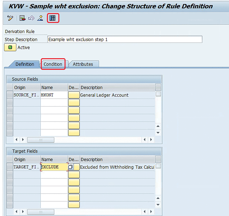Select the HKONT row in Source Fields
229x216 pixels.
pyautogui.click(x=10, y=95)
